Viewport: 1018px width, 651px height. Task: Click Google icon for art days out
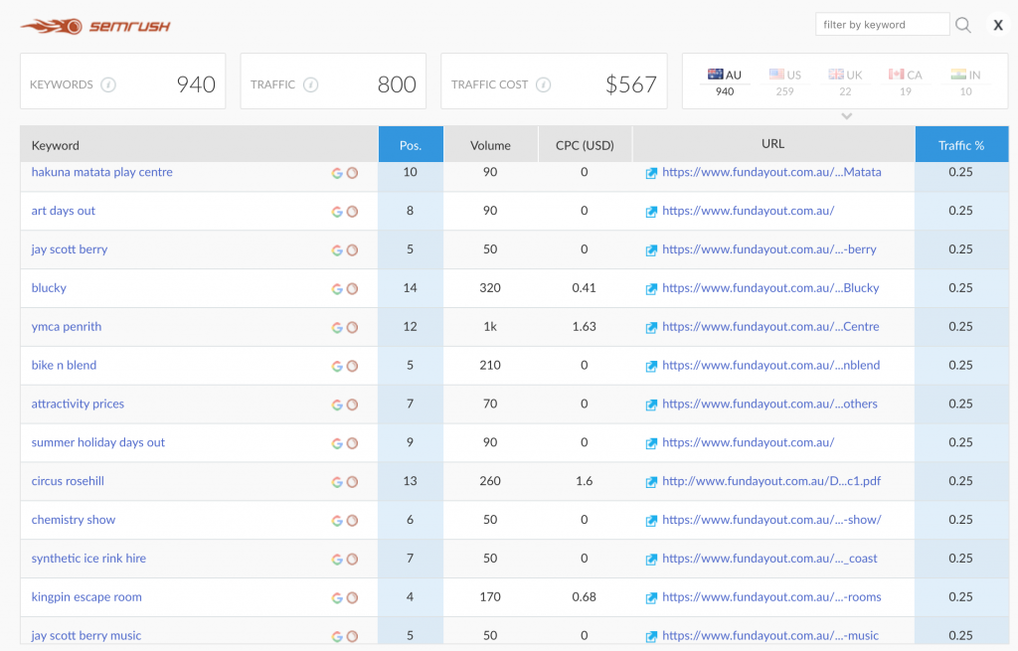tap(337, 212)
